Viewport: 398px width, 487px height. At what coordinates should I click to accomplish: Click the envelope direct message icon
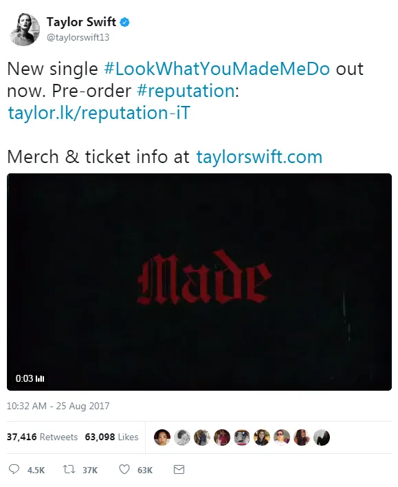pos(179,469)
